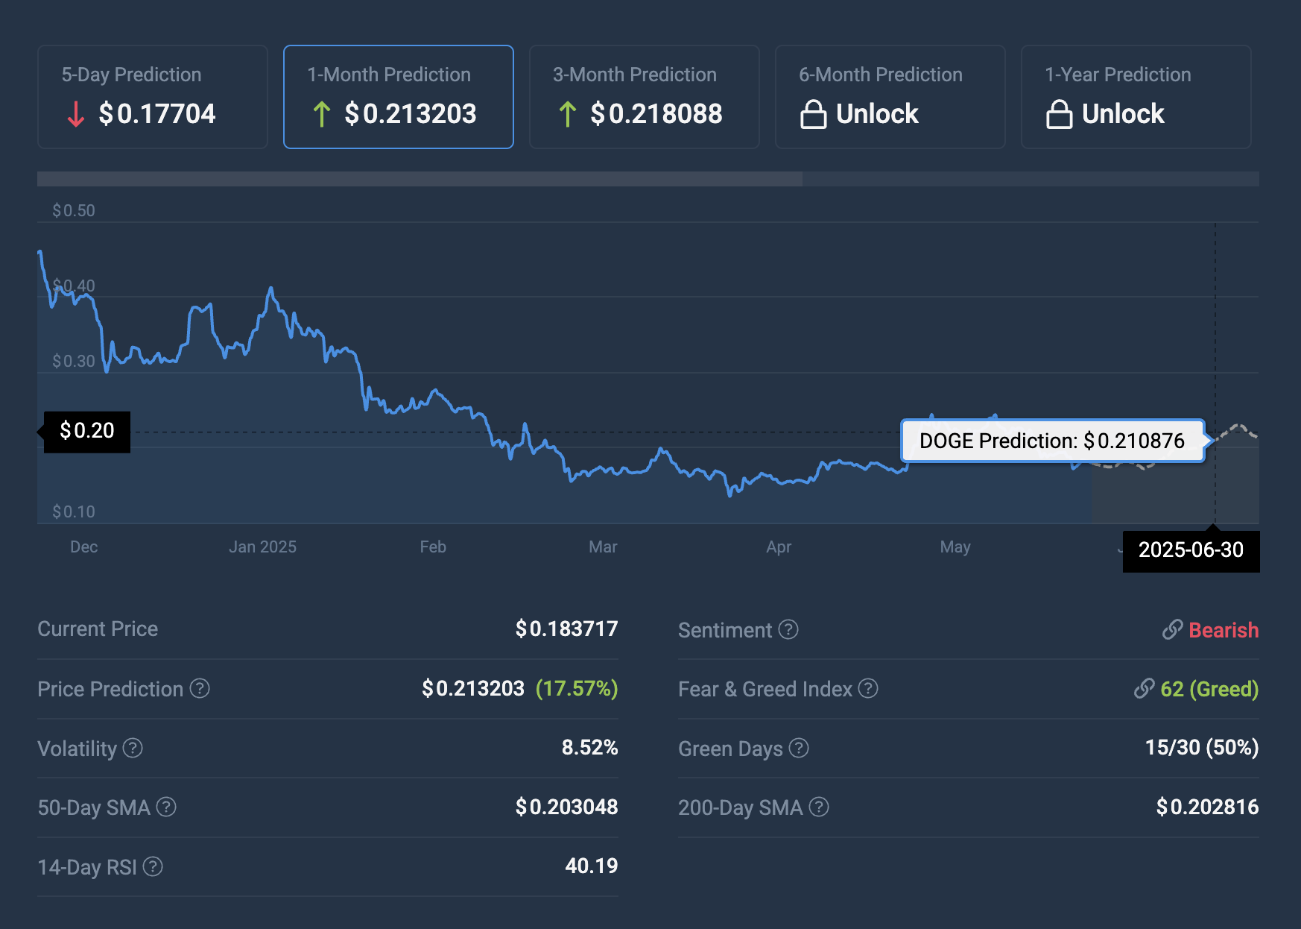Select the 1-Month Prediction tab
Screen dimensions: 1301x929
[x=399, y=97]
